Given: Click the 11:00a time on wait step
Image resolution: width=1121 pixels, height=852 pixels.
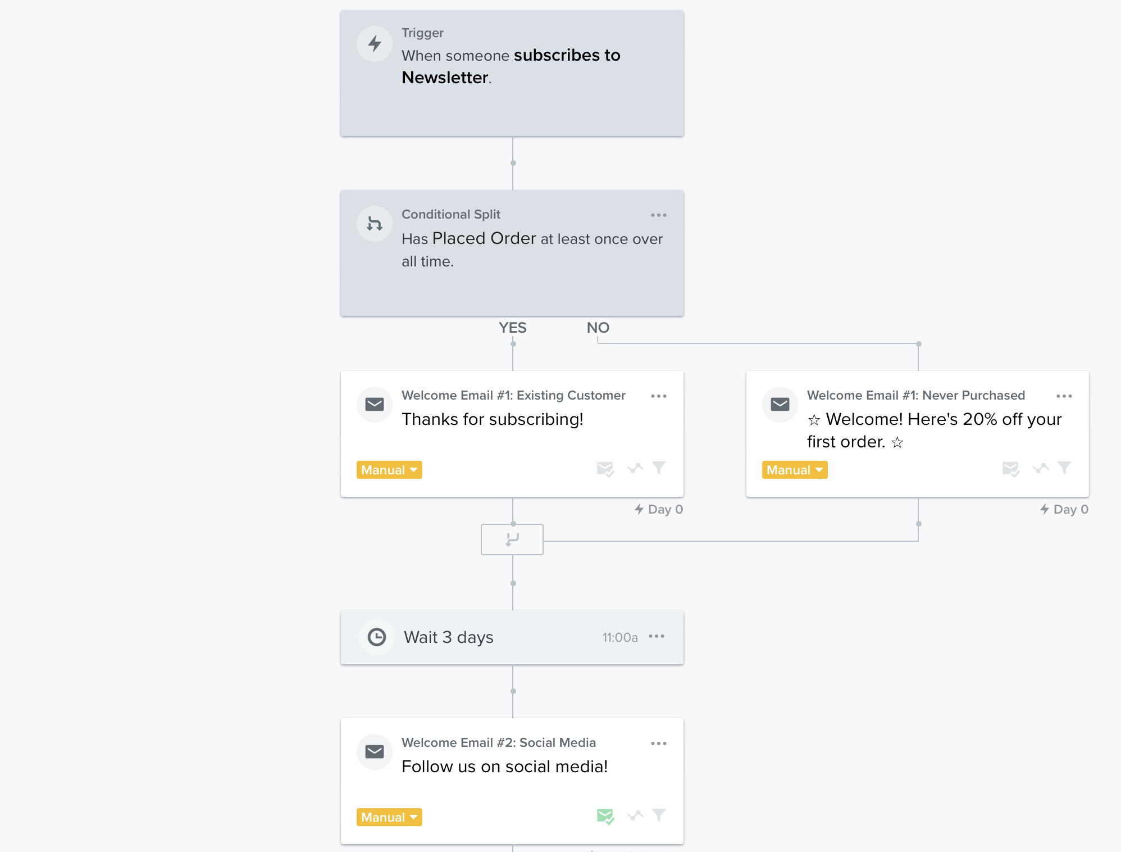Looking at the screenshot, I should coord(619,637).
